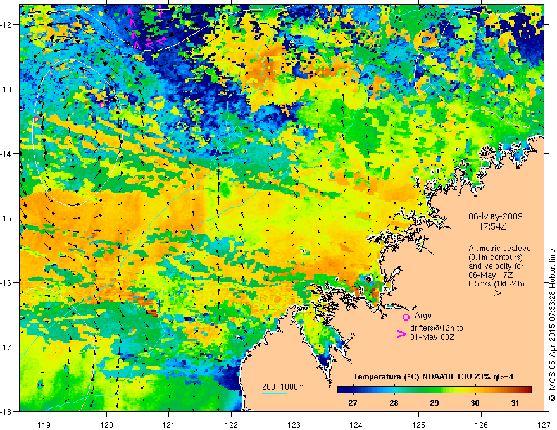The height and width of the screenshot is (430, 557).
Task: Click the 'Argo' legend label
Action: point(423,316)
